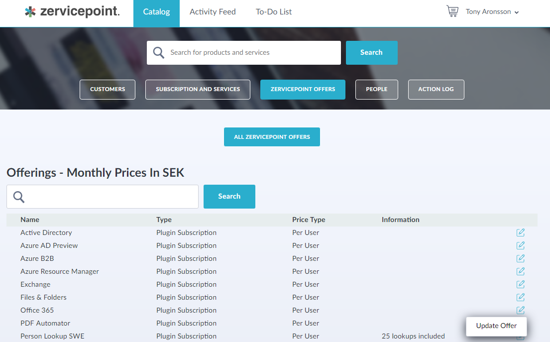Switch to the Activity Feed tab

click(213, 12)
